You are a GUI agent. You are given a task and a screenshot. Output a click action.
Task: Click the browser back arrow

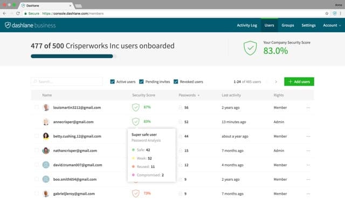[5, 13]
